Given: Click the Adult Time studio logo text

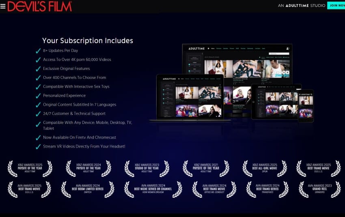Looking at the screenshot, I should pos(302,6).
